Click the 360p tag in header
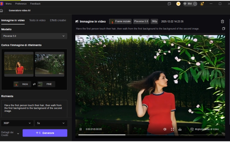 pyautogui.click(x=154, y=22)
